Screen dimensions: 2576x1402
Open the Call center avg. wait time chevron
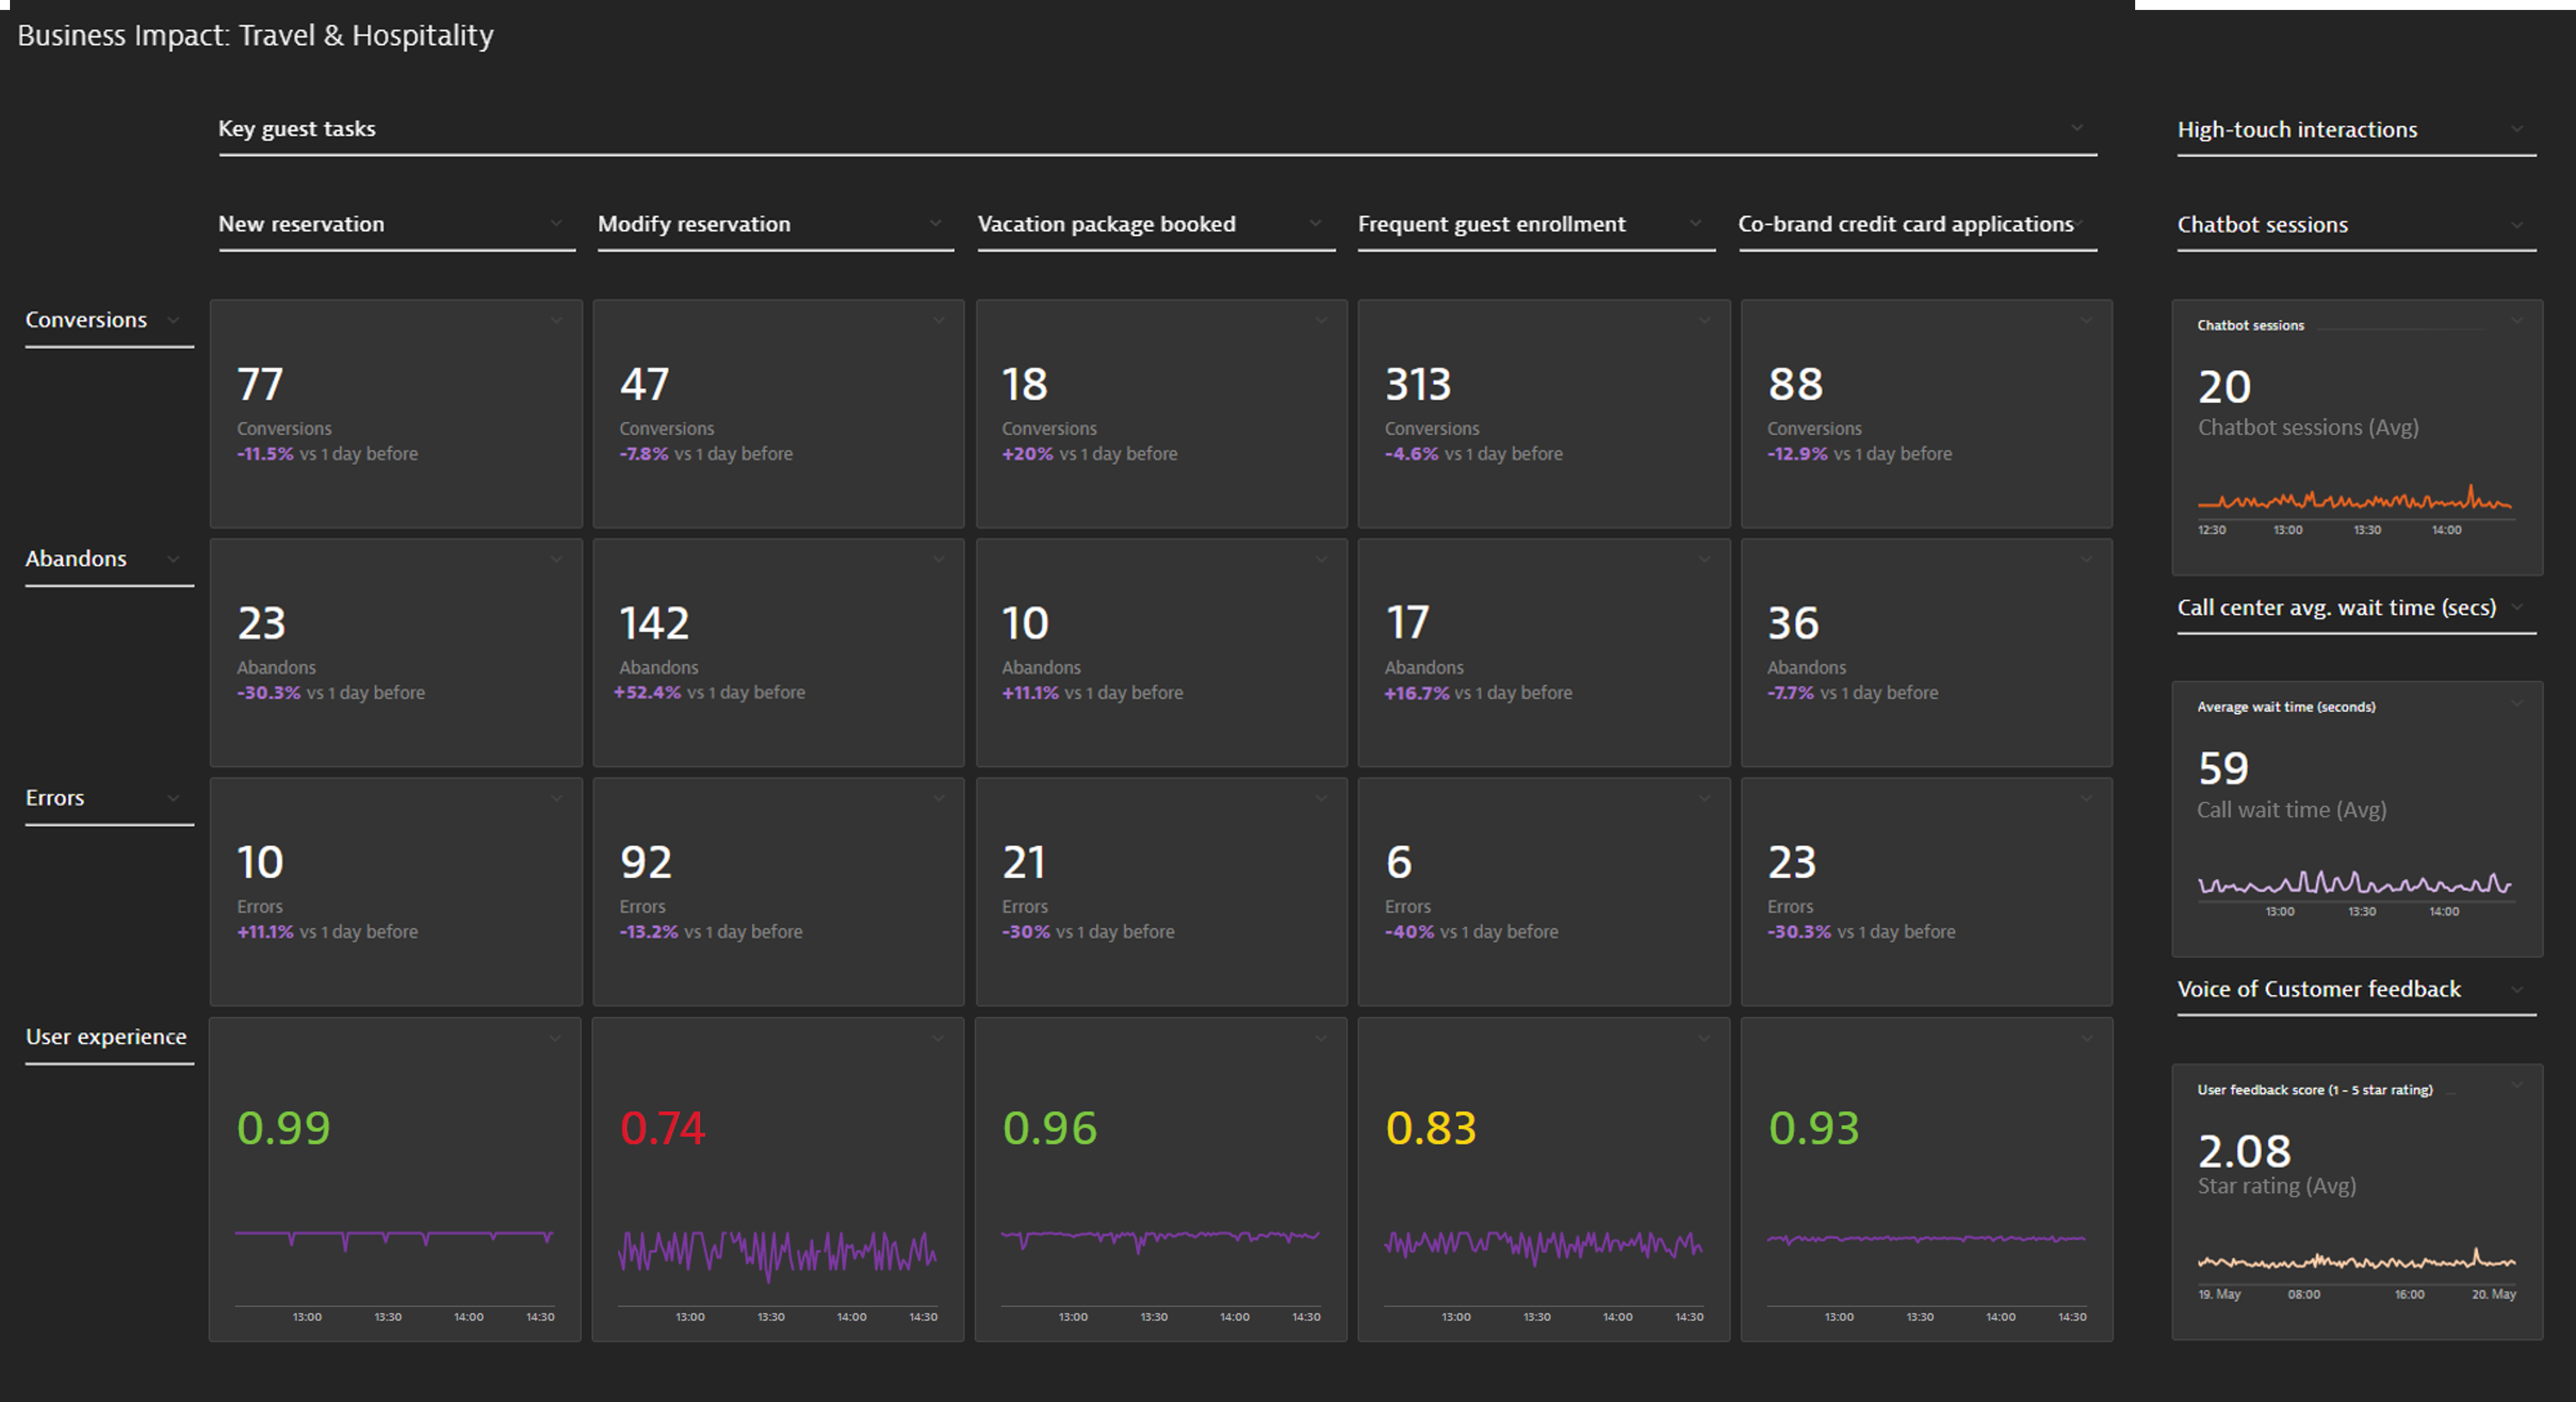point(2517,607)
